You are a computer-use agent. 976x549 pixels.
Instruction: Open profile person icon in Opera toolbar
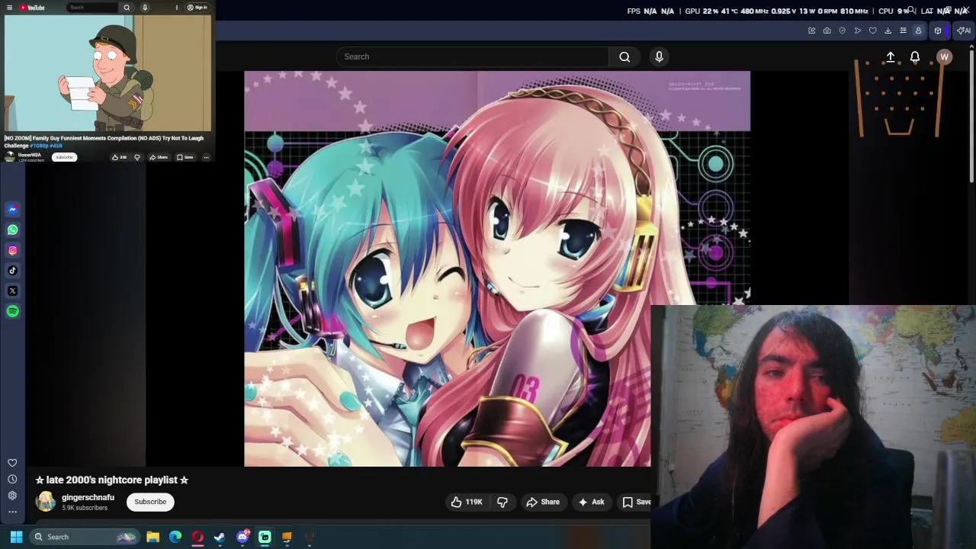(x=918, y=30)
